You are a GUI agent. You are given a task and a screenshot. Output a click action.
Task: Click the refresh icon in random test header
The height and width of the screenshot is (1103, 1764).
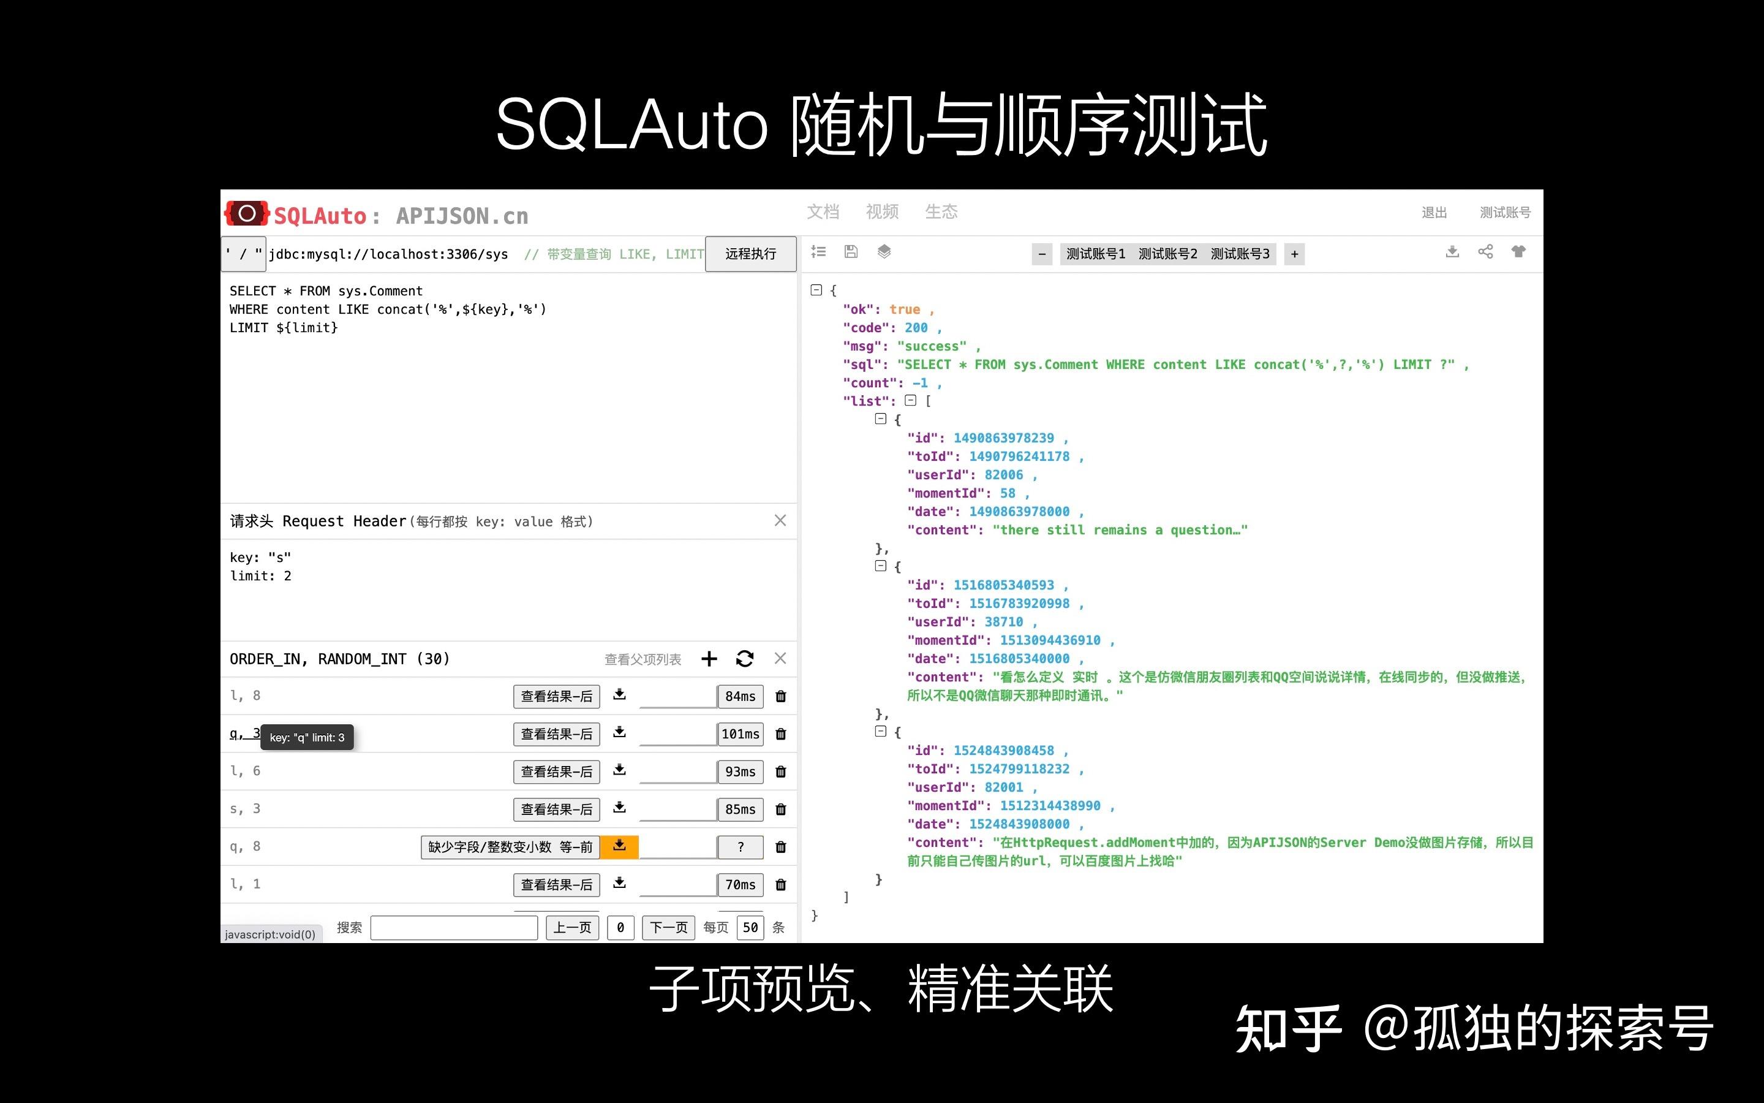pyautogui.click(x=744, y=659)
